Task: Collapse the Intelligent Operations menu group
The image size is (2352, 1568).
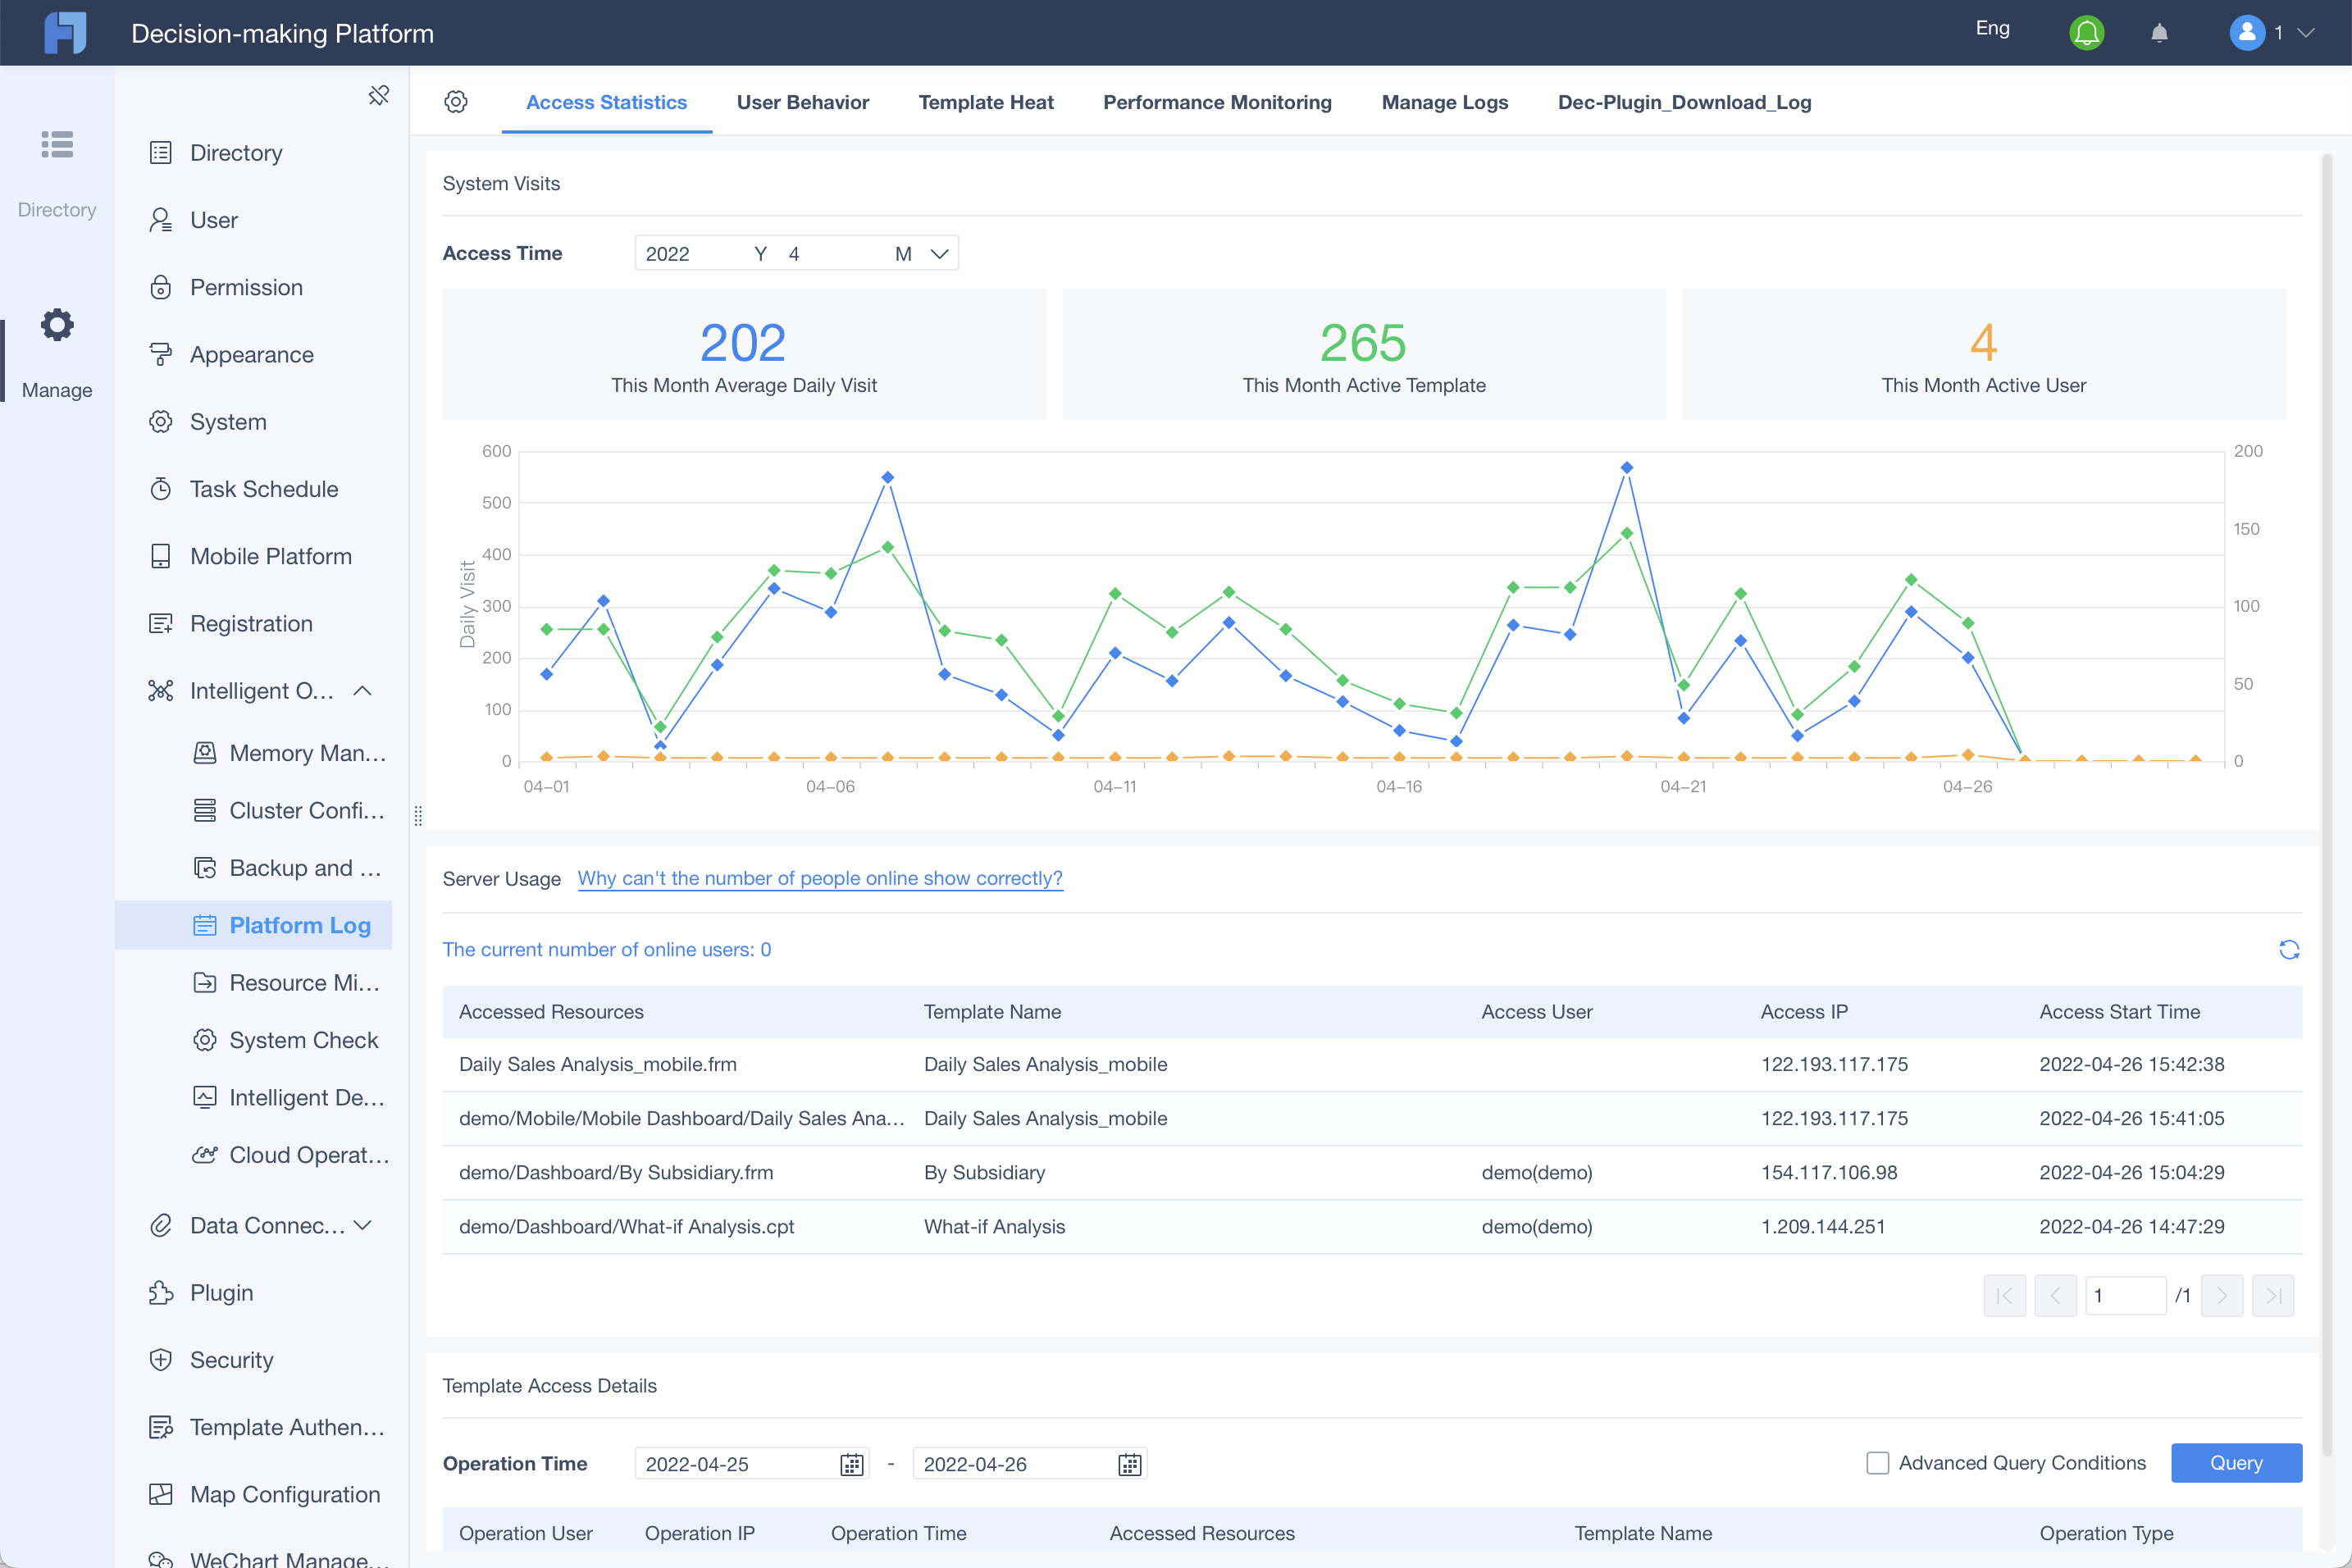Action: [363, 691]
